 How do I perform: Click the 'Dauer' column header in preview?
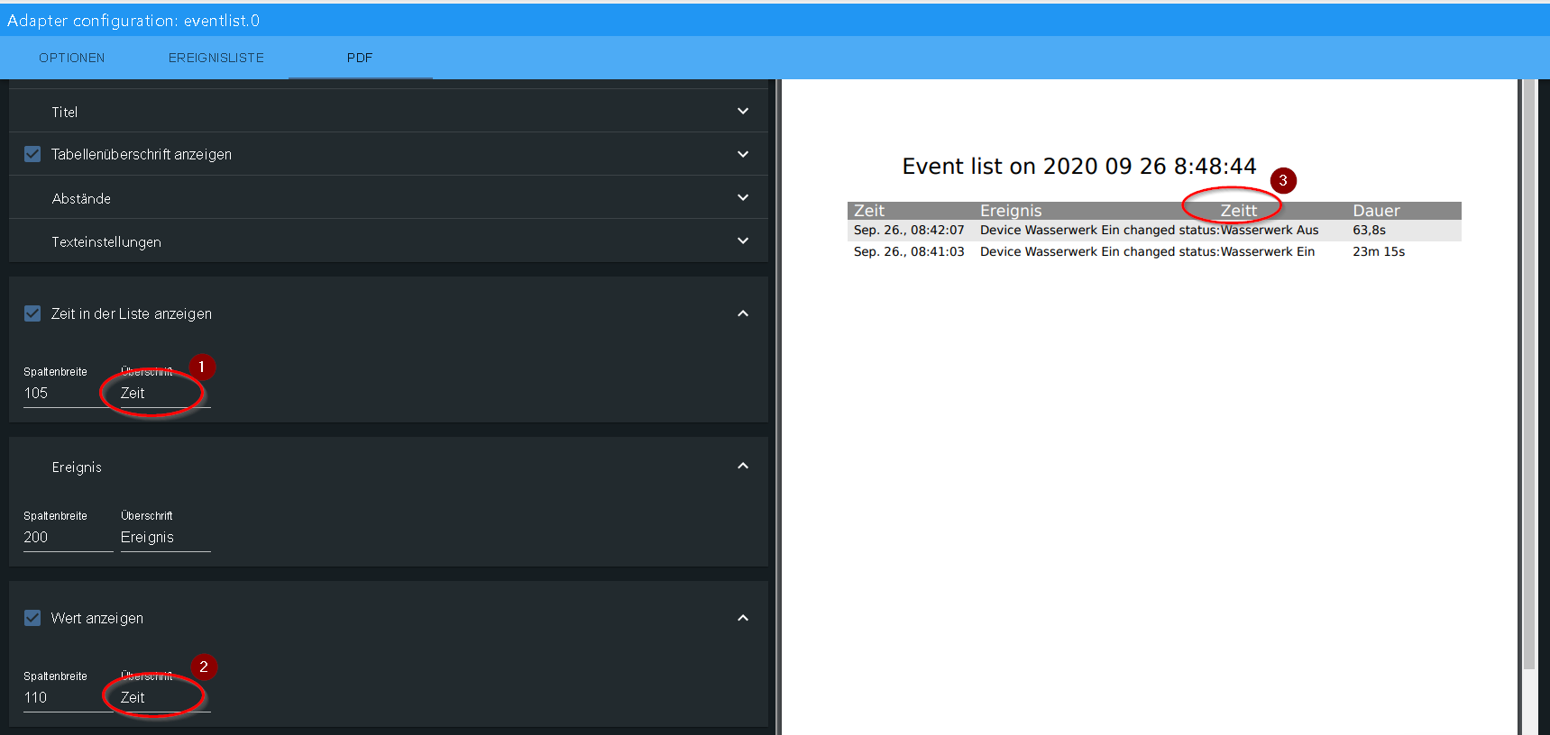[x=1376, y=211]
